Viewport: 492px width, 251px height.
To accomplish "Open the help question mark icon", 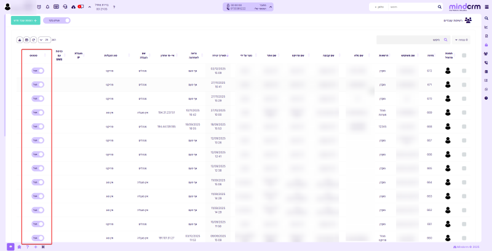I will tap(114, 7).
